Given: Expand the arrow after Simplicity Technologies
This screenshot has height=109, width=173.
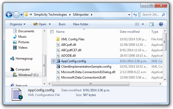Looking at the screenshot, I should tap(70, 15).
